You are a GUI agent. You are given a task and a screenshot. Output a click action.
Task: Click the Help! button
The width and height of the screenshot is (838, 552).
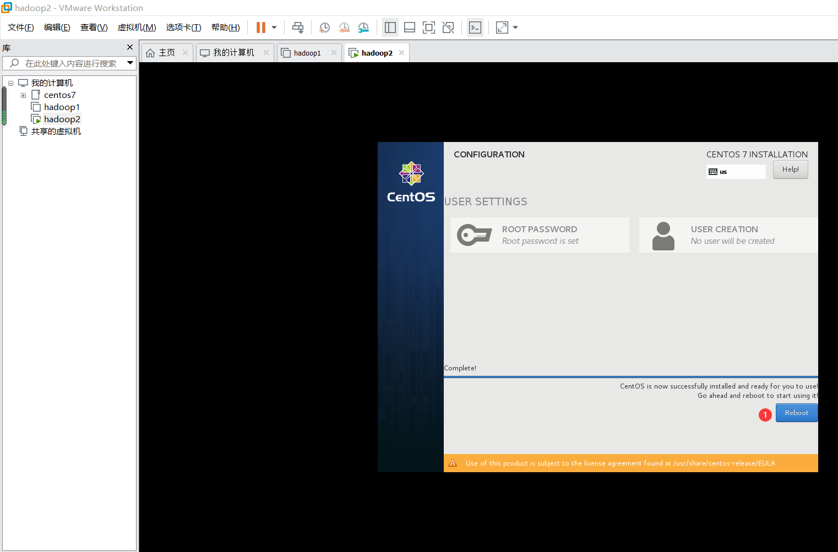(791, 170)
